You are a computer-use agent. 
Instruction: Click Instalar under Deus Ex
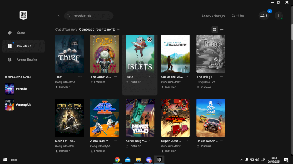(63, 151)
